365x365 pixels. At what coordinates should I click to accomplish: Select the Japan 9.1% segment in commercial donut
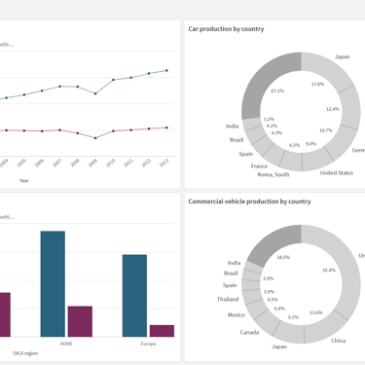point(289,333)
